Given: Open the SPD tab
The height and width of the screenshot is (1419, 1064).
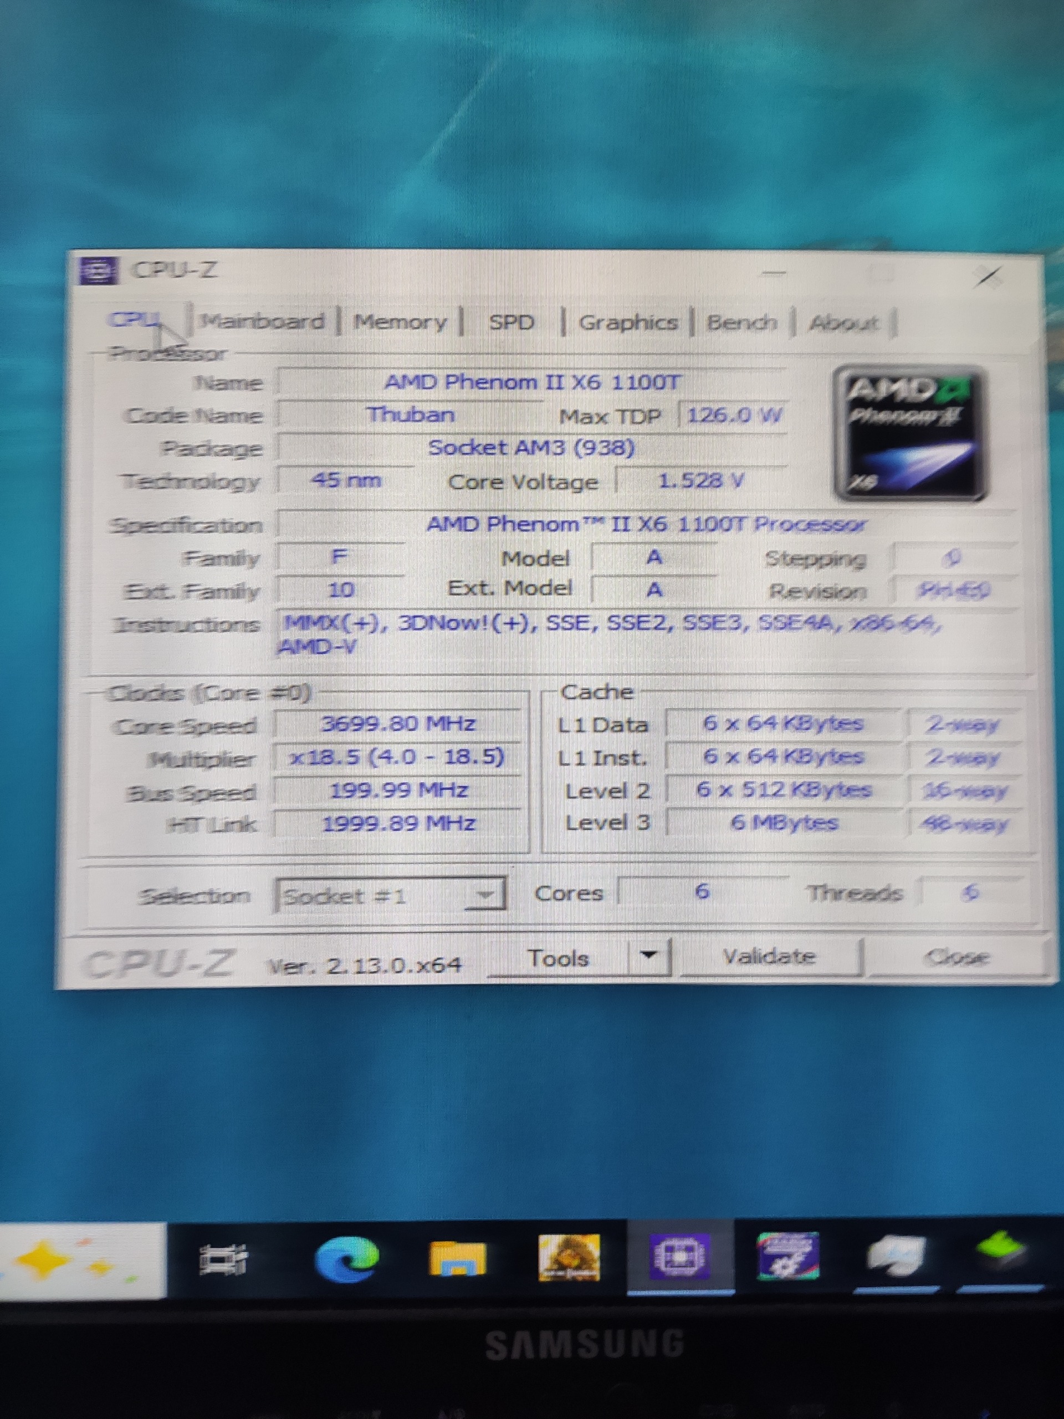Looking at the screenshot, I should (511, 322).
